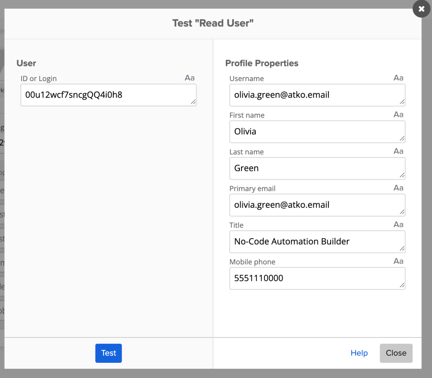Click into the Username text field

coord(317,95)
